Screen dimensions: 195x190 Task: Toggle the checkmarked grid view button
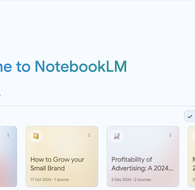[190, 116]
